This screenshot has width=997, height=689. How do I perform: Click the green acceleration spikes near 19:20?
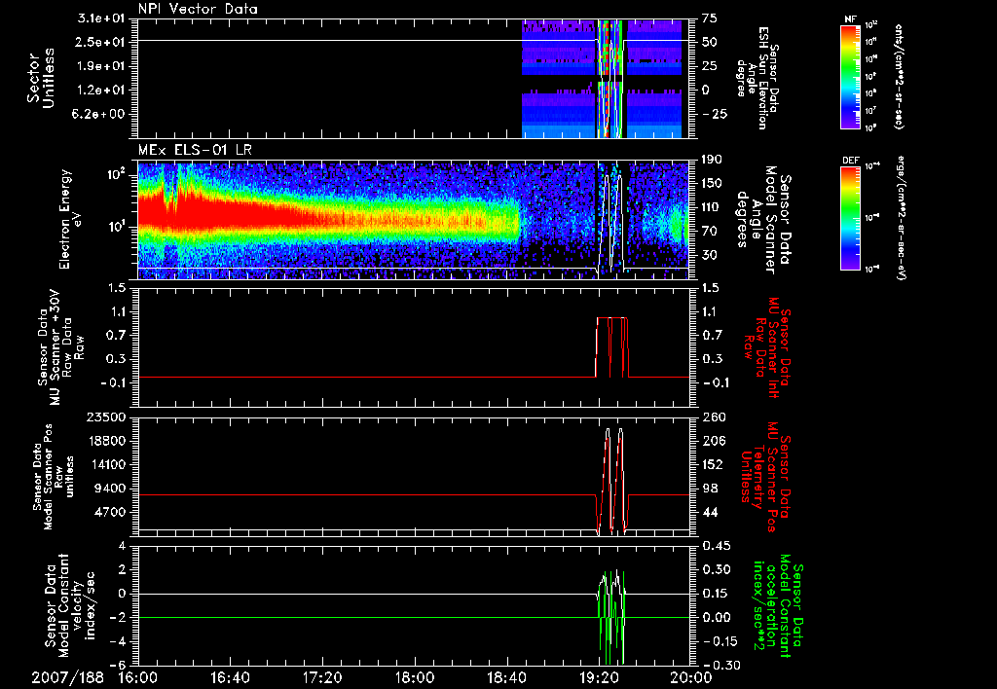click(x=611, y=617)
